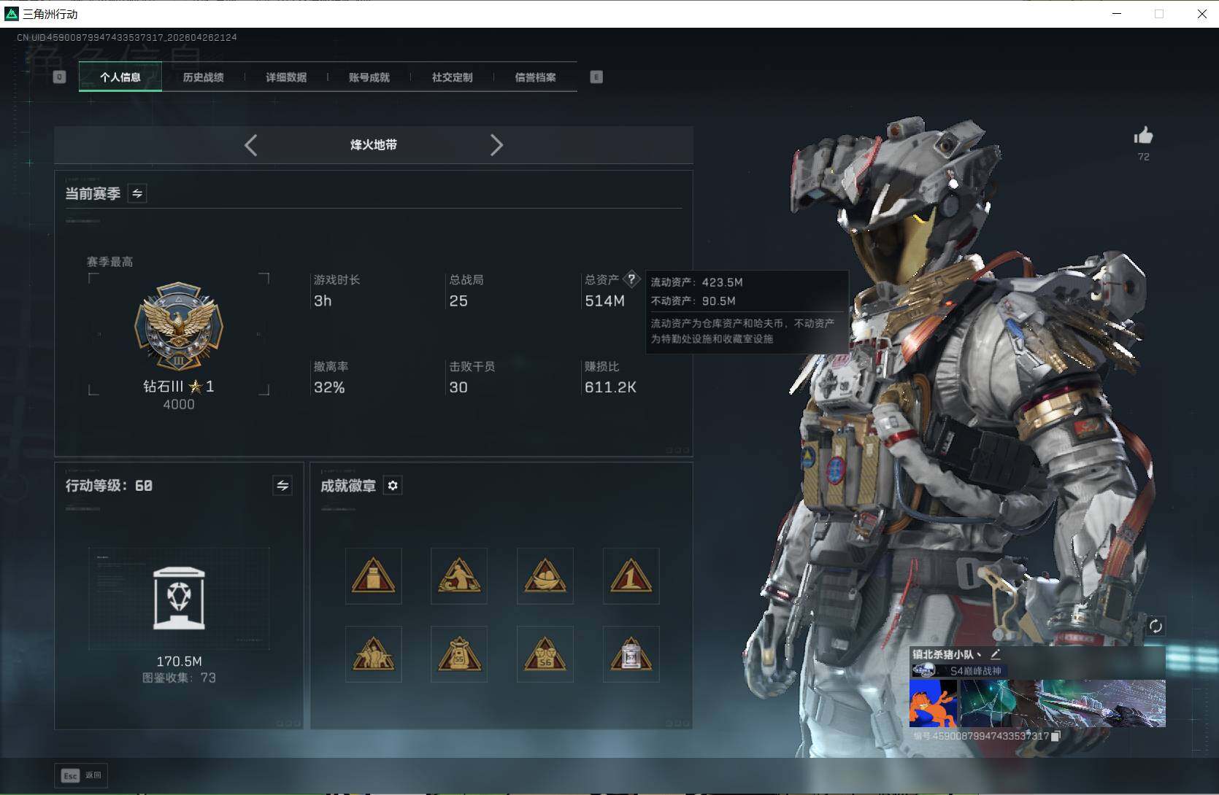The width and height of the screenshot is (1219, 795).
Task: Select the number 1 achievement badge
Action: pyautogui.click(x=631, y=576)
